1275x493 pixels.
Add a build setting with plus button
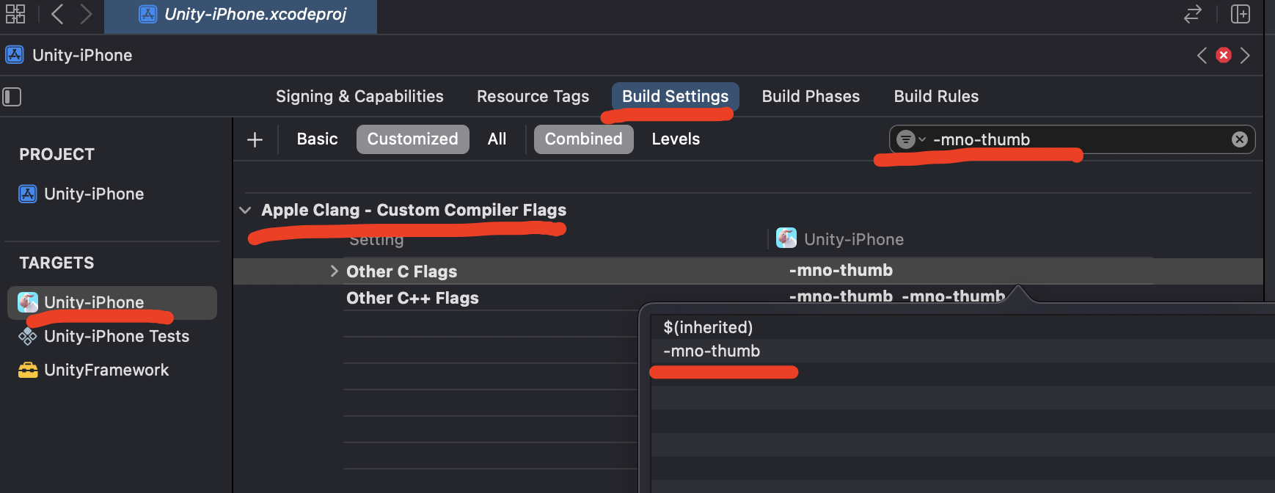pyautogui.click(x=255, y=139)
